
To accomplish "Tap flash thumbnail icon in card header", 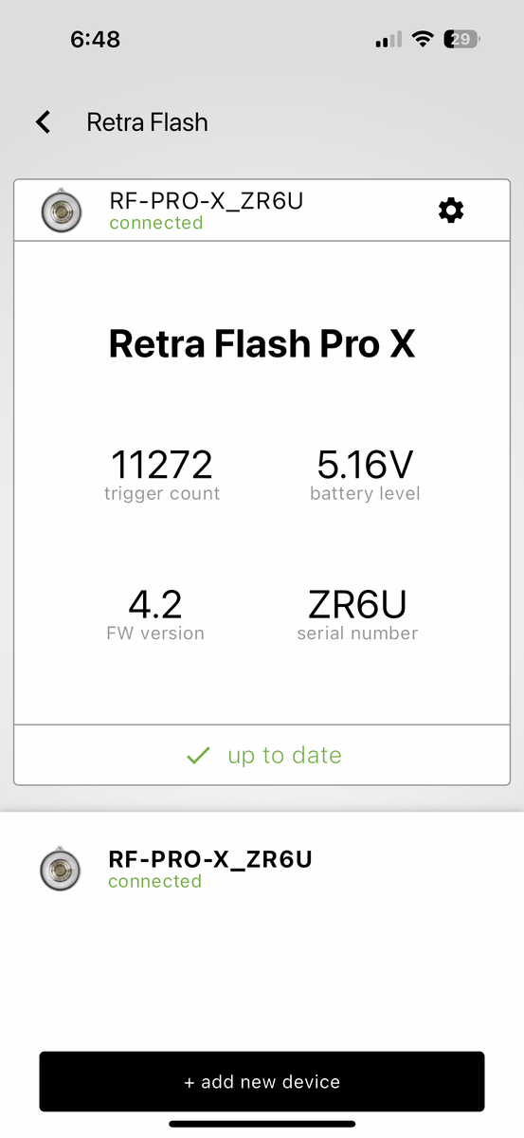I will [61, 211].
